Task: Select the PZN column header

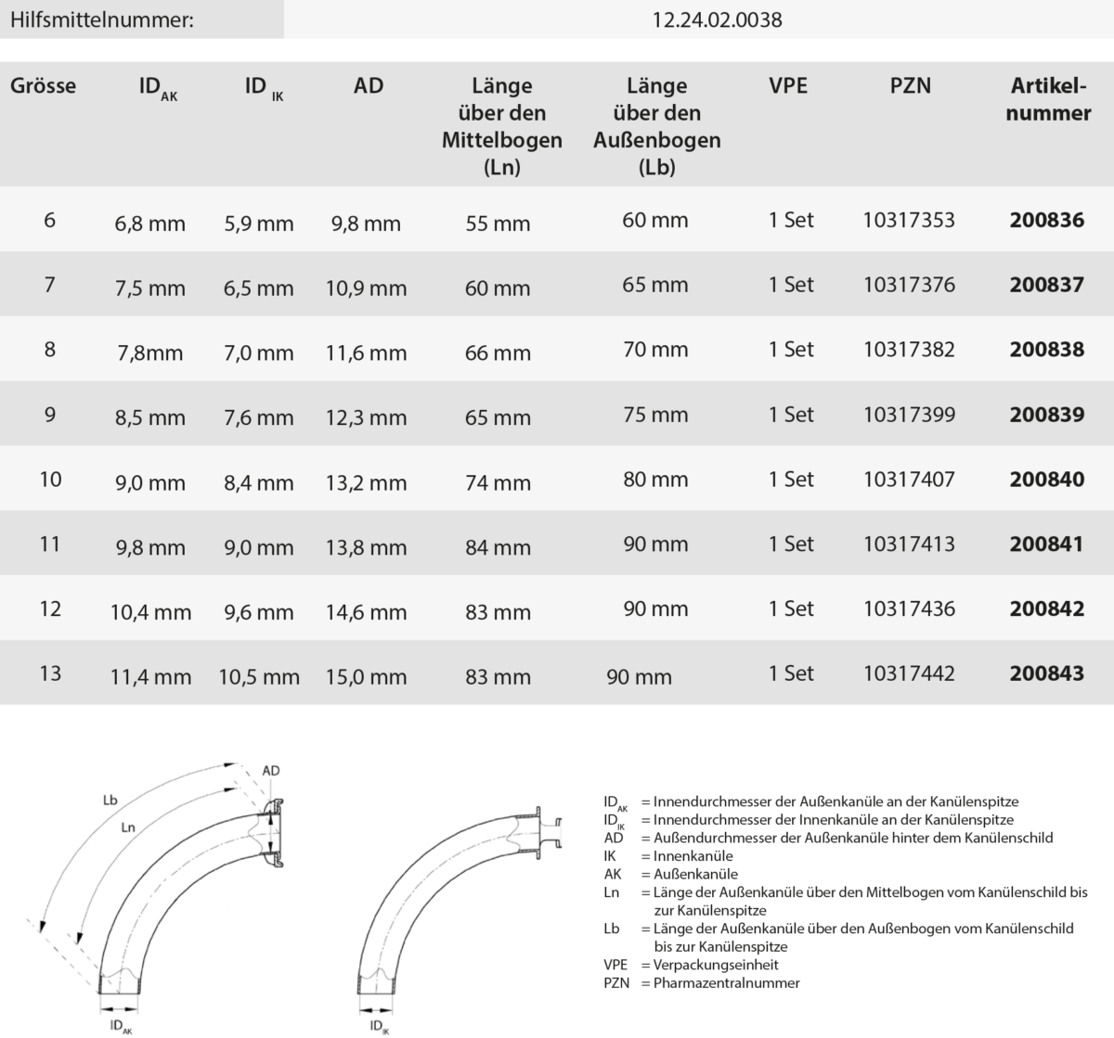Action: [909, 86]
